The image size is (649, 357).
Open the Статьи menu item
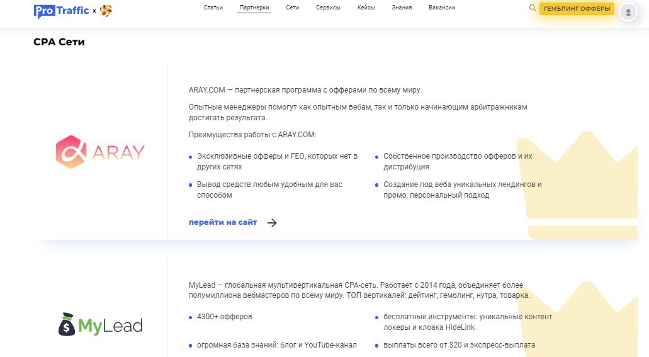pyautogui.click(x=213, y=8)
